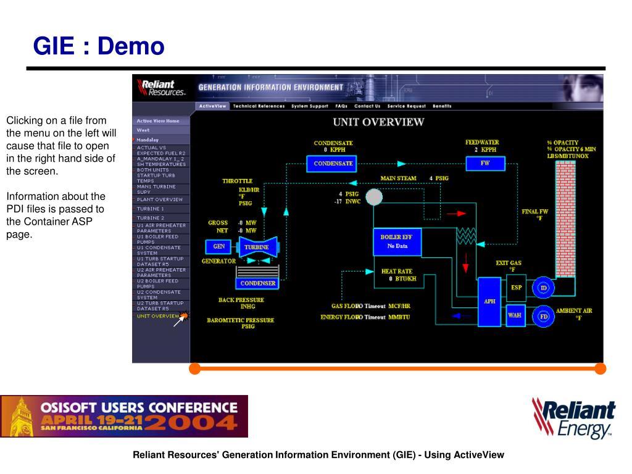The width and height of the screenshot is (632, 474).
Task: Open the System Support tab
Action: 310,106
